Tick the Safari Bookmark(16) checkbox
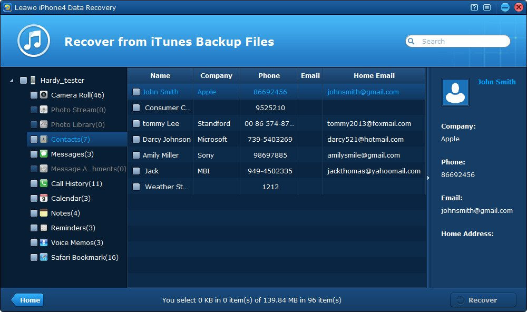 34,258
